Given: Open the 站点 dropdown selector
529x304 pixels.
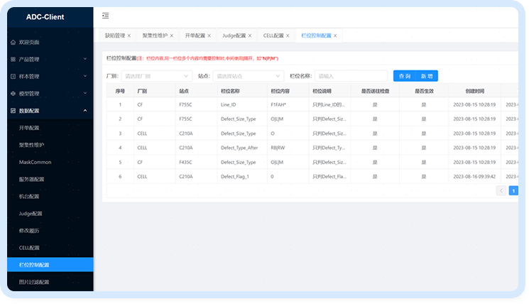Looking at the screenshot, I should point(248,76).
